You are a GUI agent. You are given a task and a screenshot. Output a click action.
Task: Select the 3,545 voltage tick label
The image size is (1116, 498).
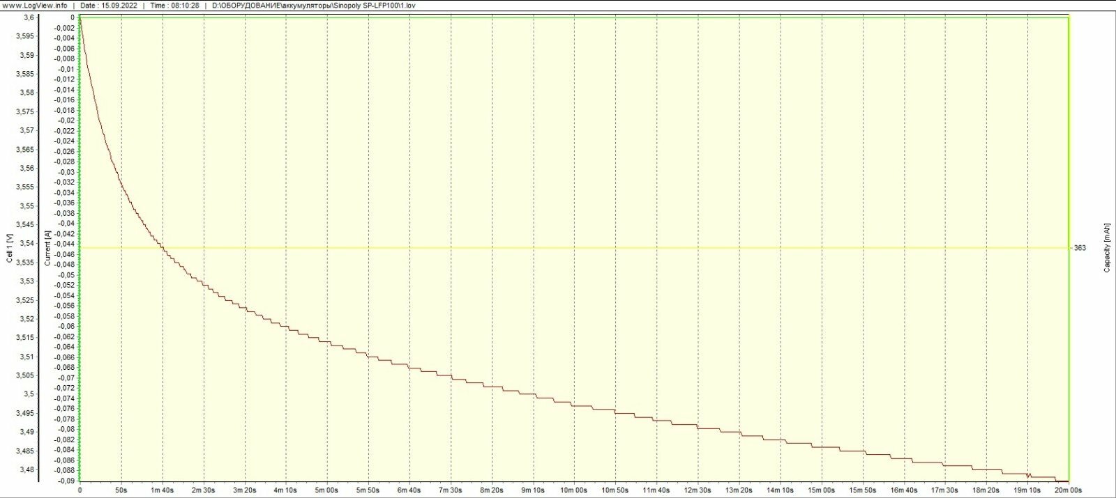point(26,225)
